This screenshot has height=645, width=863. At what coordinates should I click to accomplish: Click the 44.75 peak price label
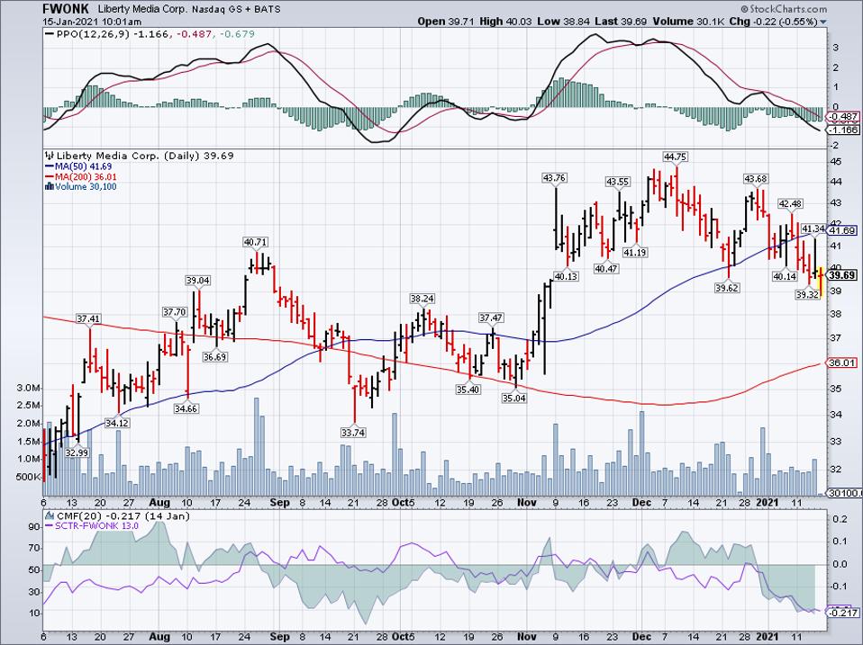click(676, 157)
